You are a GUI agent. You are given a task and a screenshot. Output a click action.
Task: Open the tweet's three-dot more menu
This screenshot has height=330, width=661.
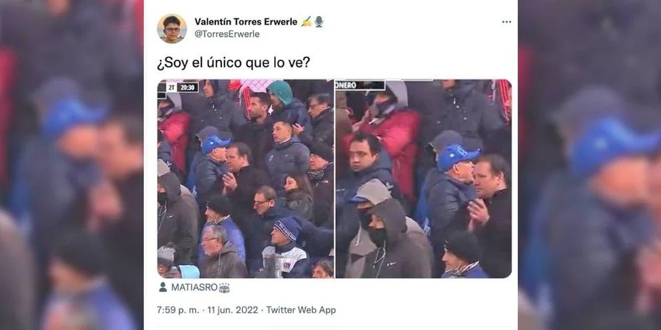coord(506,22)
